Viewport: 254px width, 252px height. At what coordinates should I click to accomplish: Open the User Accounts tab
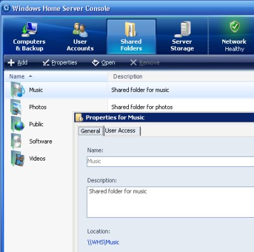click(x=80, y=36)
